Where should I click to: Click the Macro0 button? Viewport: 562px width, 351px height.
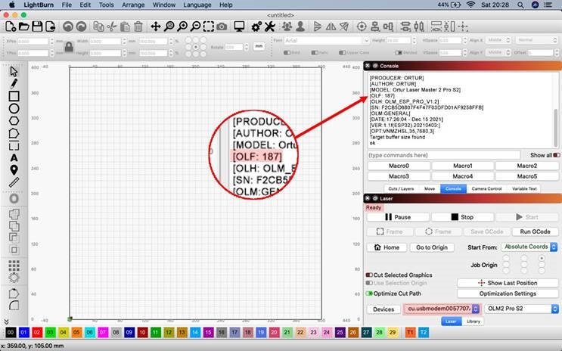coord(399,166)
